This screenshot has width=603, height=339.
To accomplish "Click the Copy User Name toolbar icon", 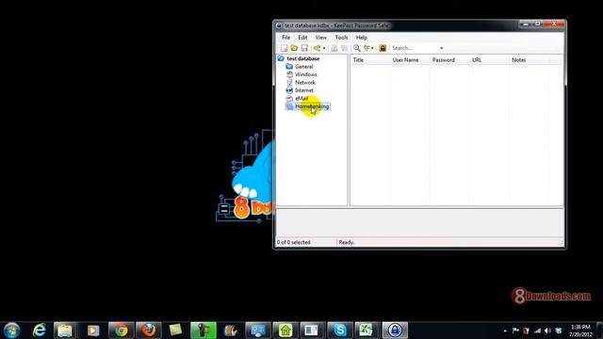I will tap(334, 48).
